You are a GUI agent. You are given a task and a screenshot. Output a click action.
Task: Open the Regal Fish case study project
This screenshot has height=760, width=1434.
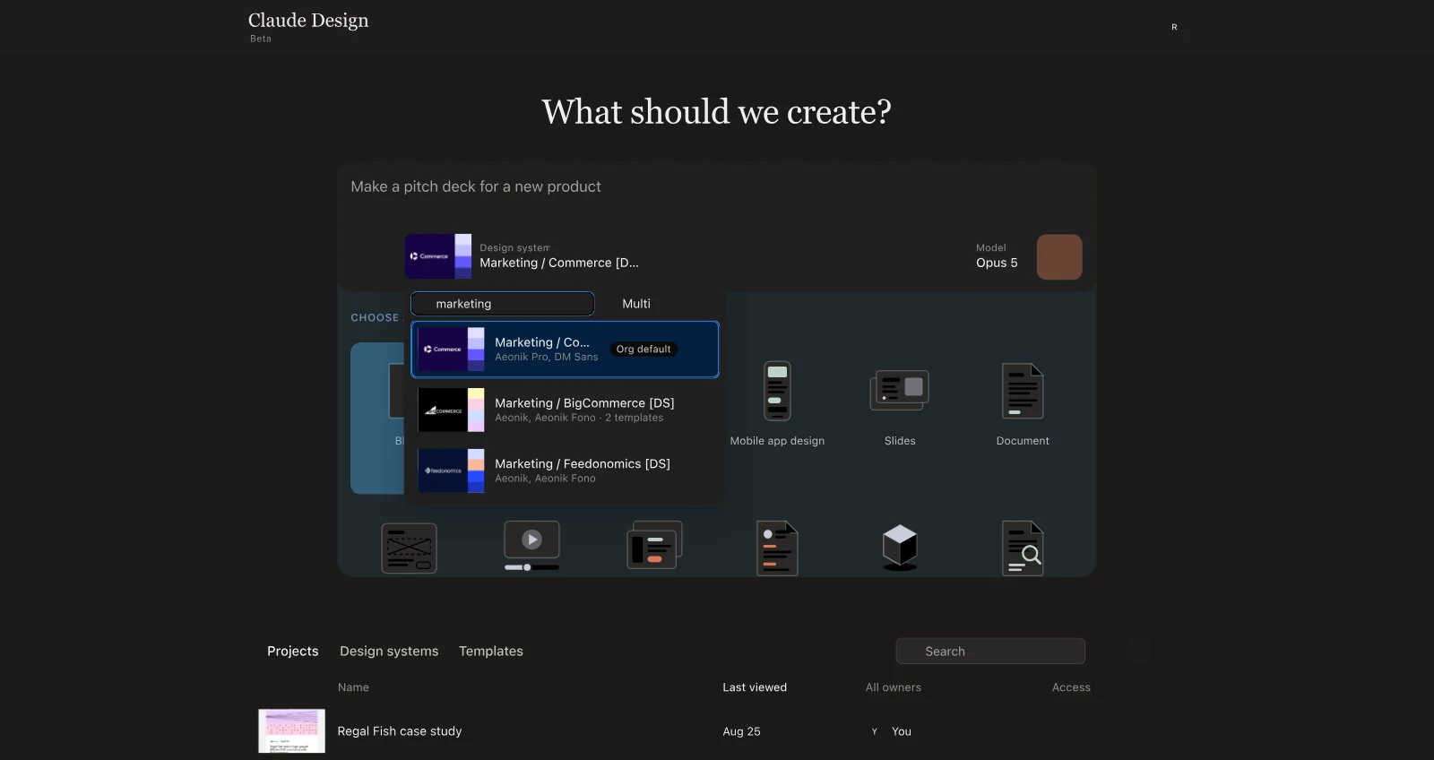click(400, 731)
